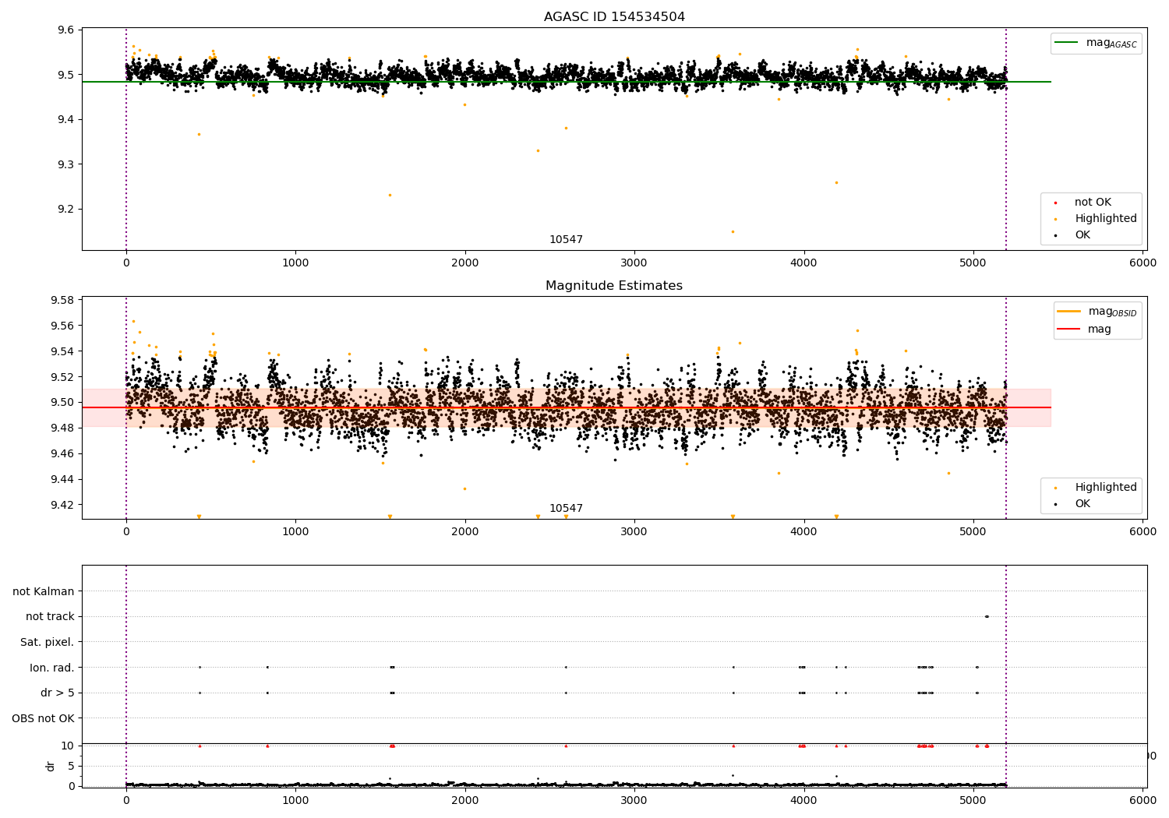Click the 'dr > 5' axis label
Image resolution: width=1169 pixels, height=818 pixels.
coord(58,693)
